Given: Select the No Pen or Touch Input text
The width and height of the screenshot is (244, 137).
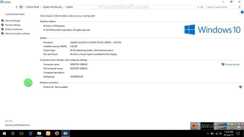Looking at the screenshot, I should tap(93, 54).
